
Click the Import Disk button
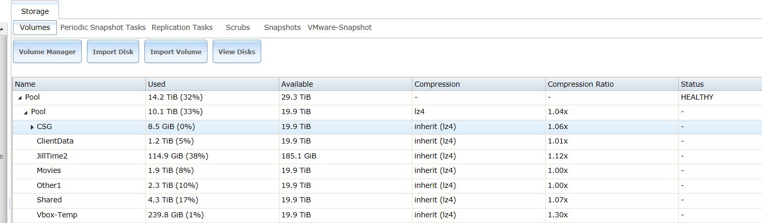click(x=113, y=52)
